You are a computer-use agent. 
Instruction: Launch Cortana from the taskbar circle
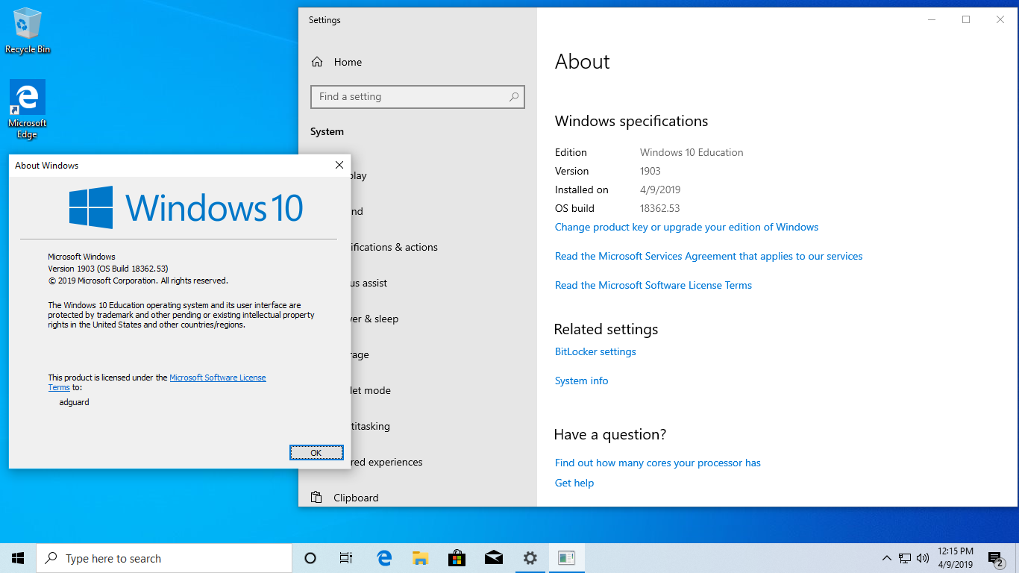(x=310, y=558)
